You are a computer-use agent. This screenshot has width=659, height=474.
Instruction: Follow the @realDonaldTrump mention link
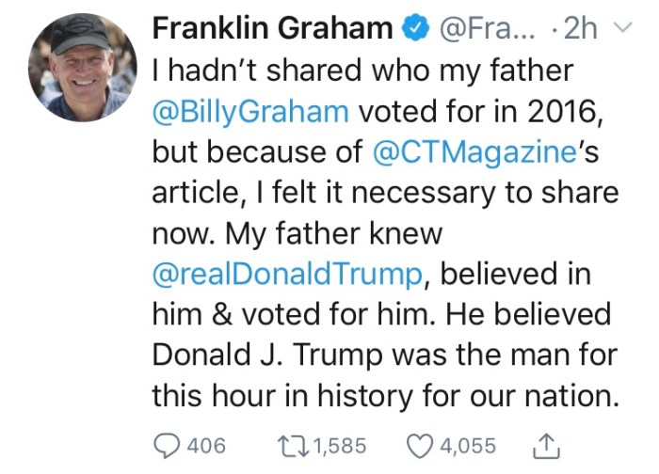[285, 274]
